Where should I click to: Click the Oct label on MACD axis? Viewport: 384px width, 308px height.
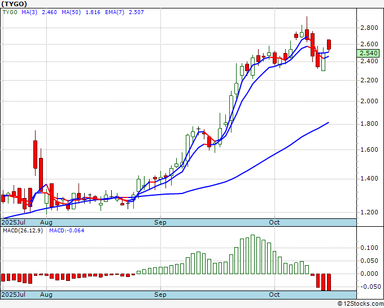click(274, 294)
